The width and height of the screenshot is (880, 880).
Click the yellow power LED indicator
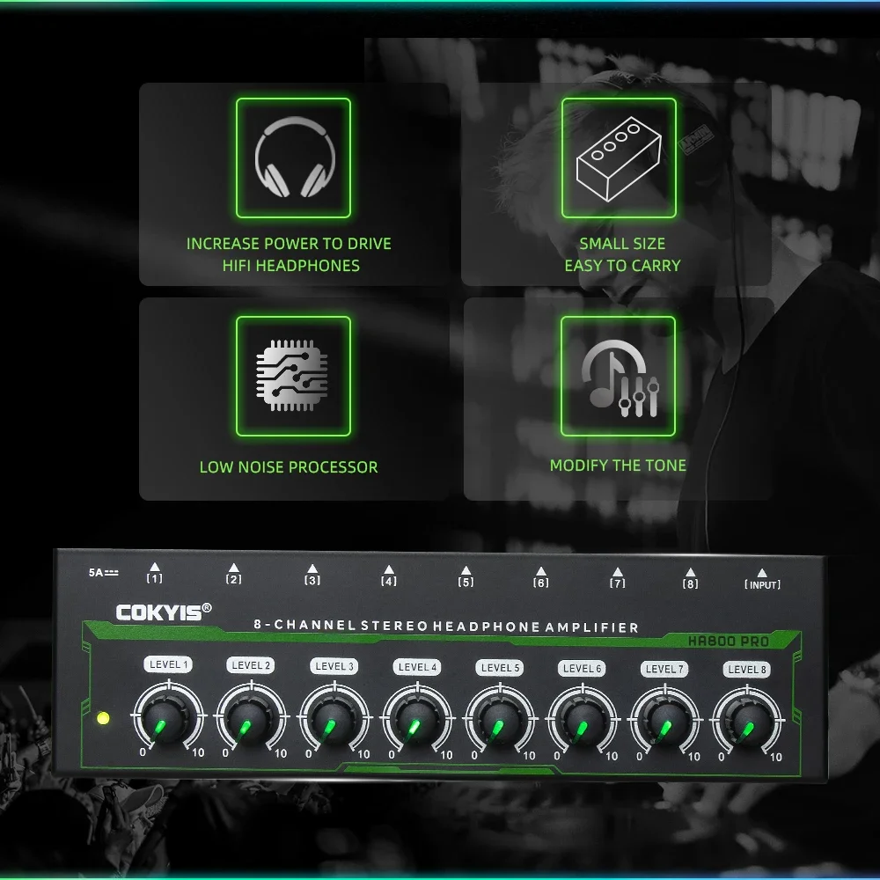pyautogui.click(x=103, y=718)
